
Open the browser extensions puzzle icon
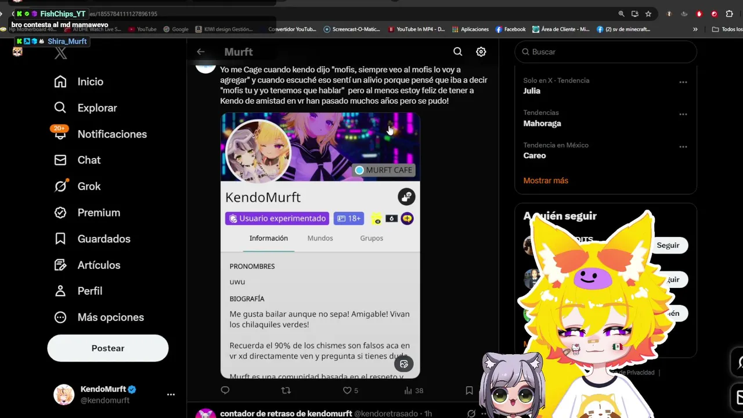click(x=730, y=14)
